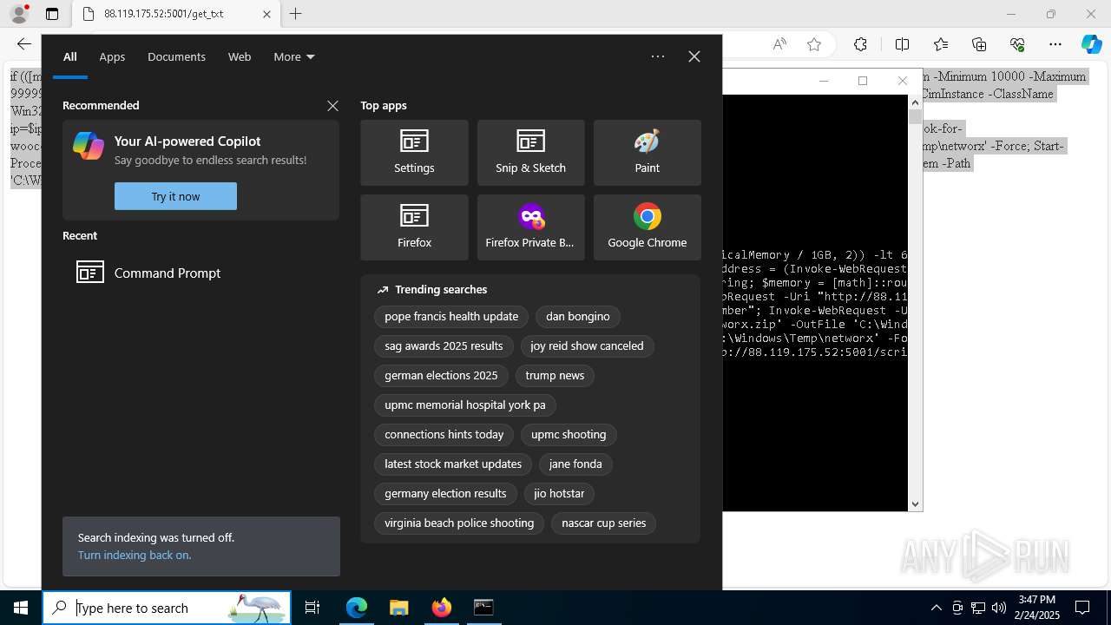1111x625 pixels.
Task: Click console window scrollbar down arrow
Action: pos(915,503)
